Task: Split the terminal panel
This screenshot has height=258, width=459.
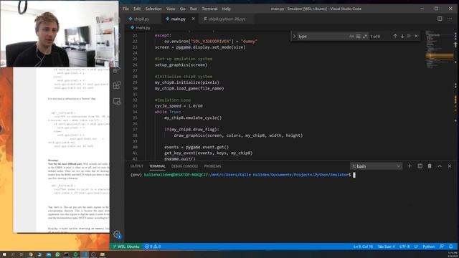Action: click(x=420, y=166)
